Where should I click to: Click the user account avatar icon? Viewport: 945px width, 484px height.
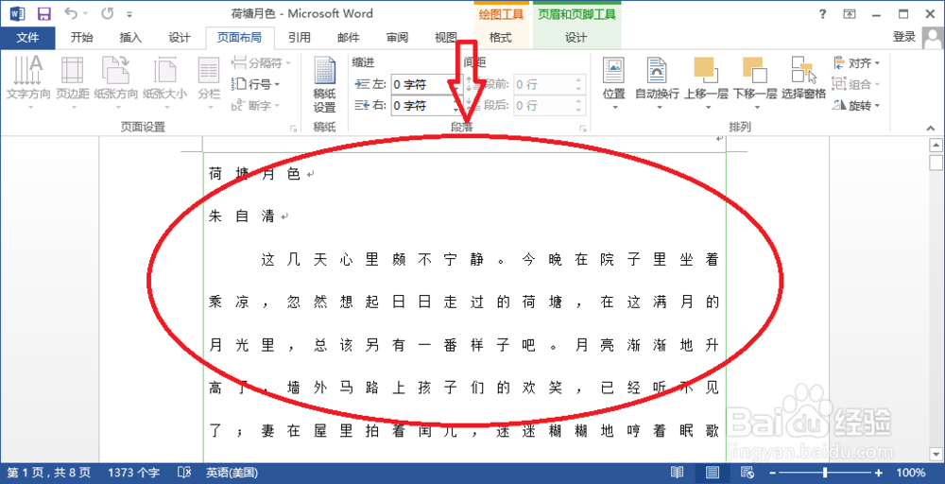point(933,38)
